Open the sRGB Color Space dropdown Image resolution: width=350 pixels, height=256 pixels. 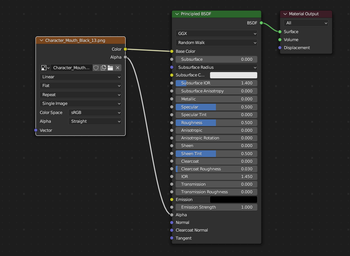point(95,113)
